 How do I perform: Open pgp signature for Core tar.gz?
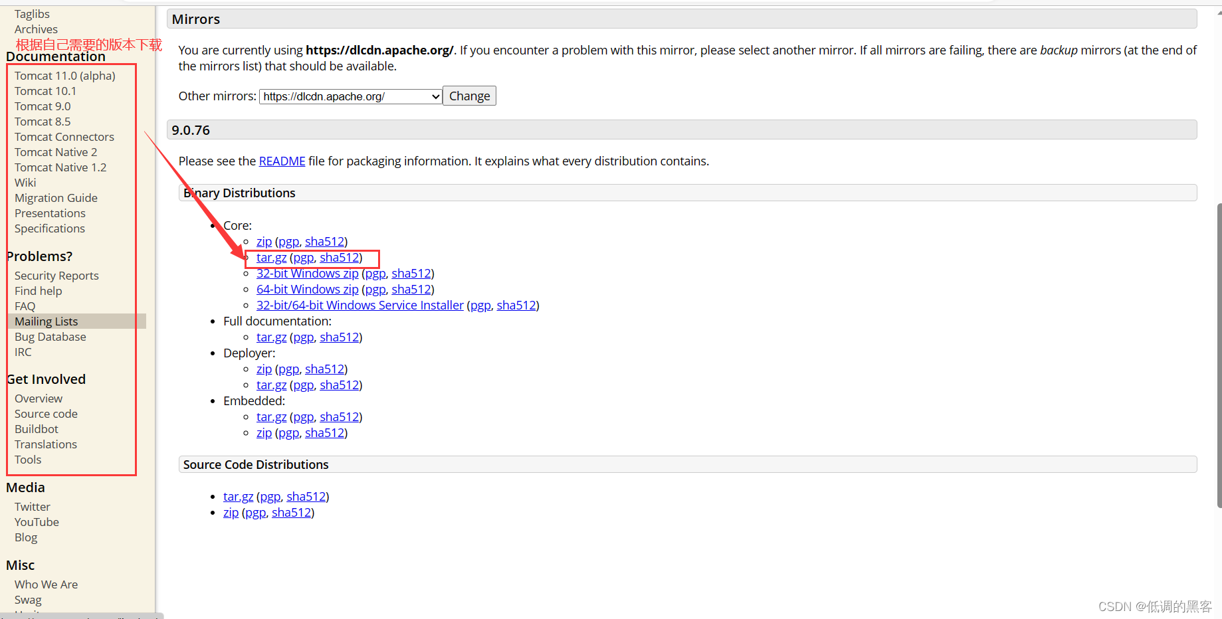pos(303,258)
